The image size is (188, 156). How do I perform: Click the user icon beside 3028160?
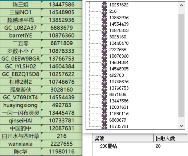(104, 37)
